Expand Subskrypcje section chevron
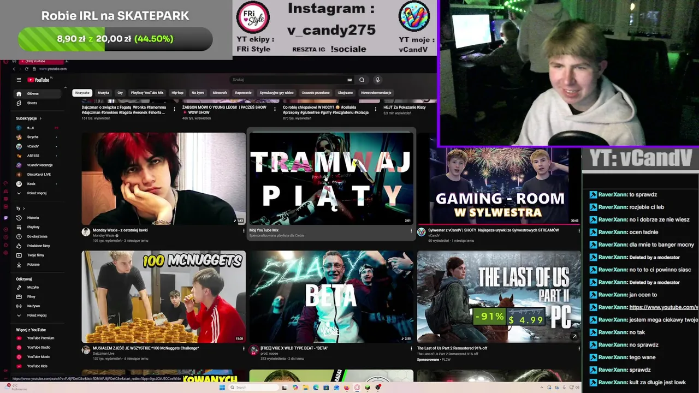699x393 pixels. [x=40, y=118]
